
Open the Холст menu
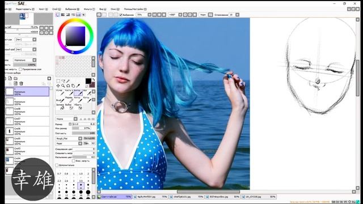[x=43, y=9]
